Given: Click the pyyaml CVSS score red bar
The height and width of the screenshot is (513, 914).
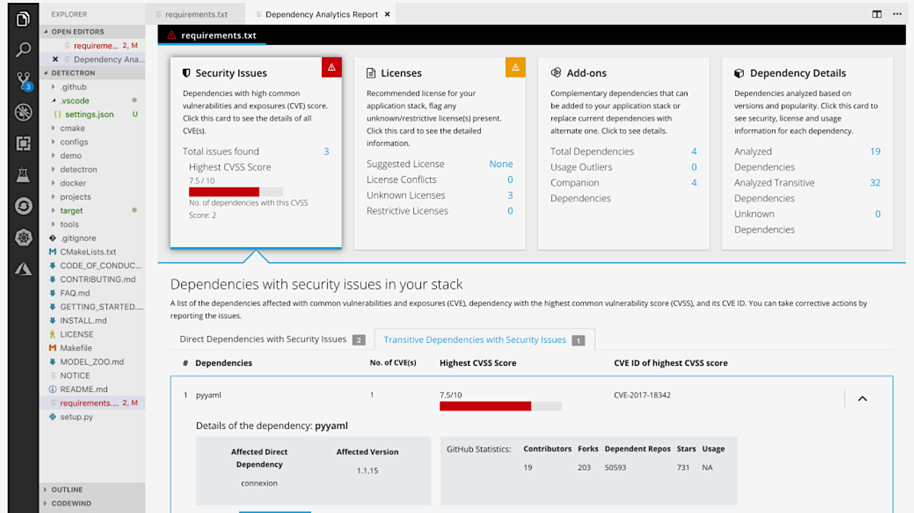Looking at the screenshot, I should (x=485, y=406).
